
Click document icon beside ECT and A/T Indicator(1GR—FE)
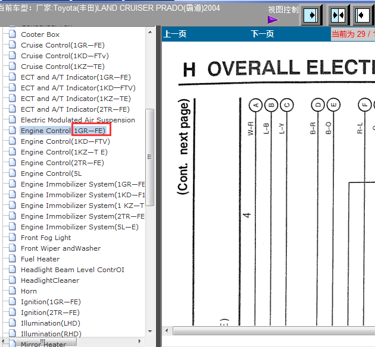coord(12,77)
